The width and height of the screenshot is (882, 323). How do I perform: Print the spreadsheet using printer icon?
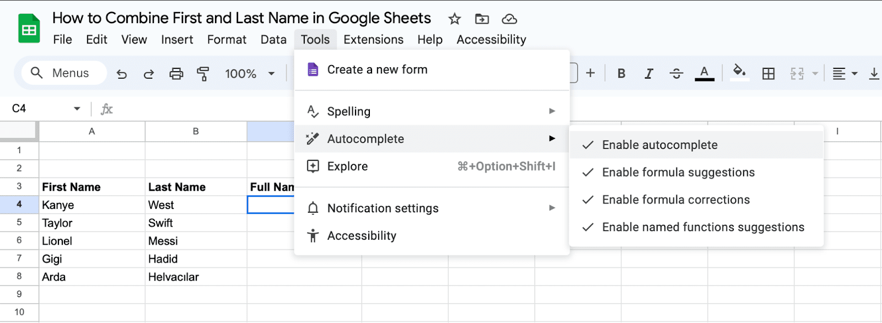pos(176,74)
